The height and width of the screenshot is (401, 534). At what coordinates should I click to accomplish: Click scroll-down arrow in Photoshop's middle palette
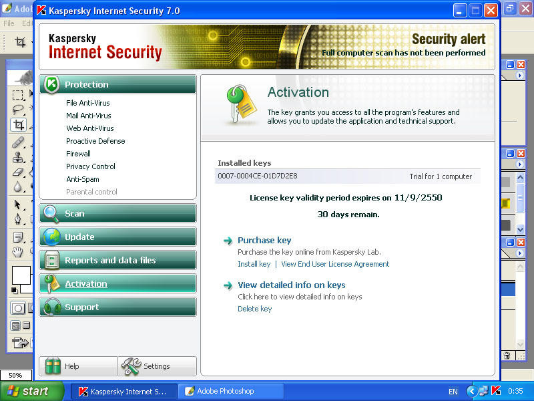(520, 229)
